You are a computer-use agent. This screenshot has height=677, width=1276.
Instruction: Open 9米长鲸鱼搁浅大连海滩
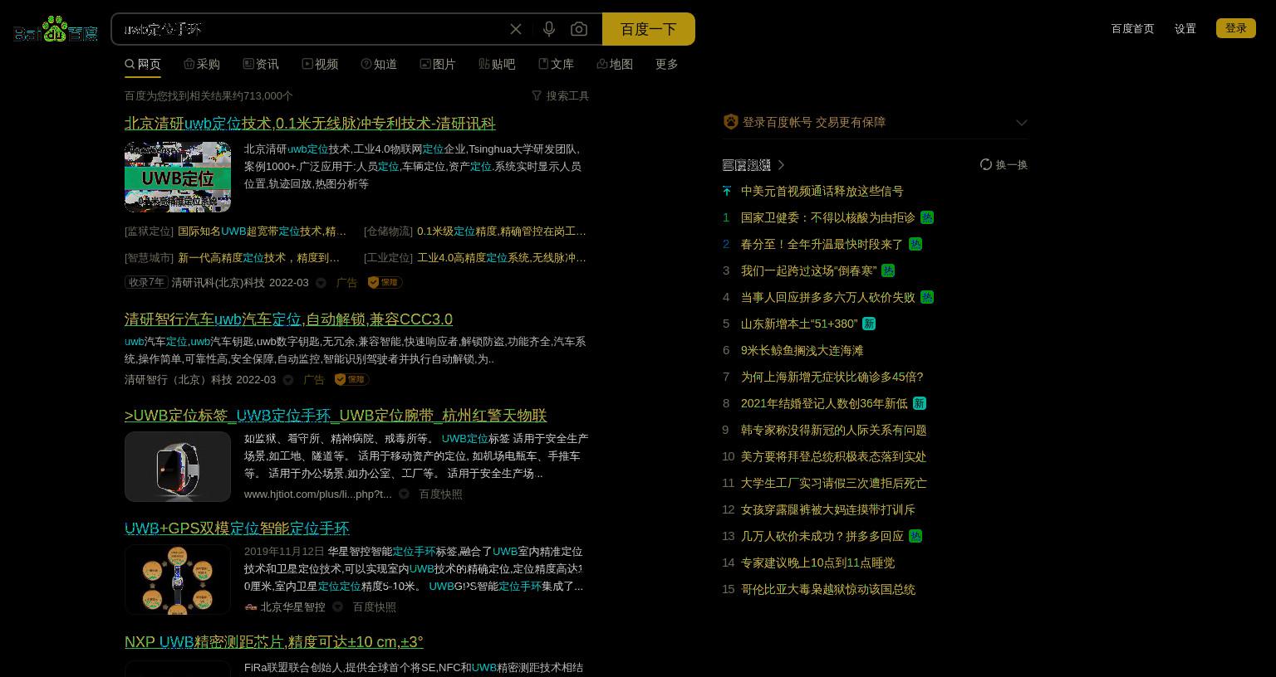[x=802, y=351]
